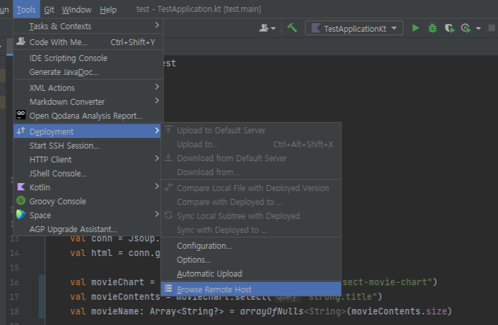Launch AGP Upgrade Assistant
This screenshot has width=498, height=325.
pyautogui.click(x=87, y=229)
